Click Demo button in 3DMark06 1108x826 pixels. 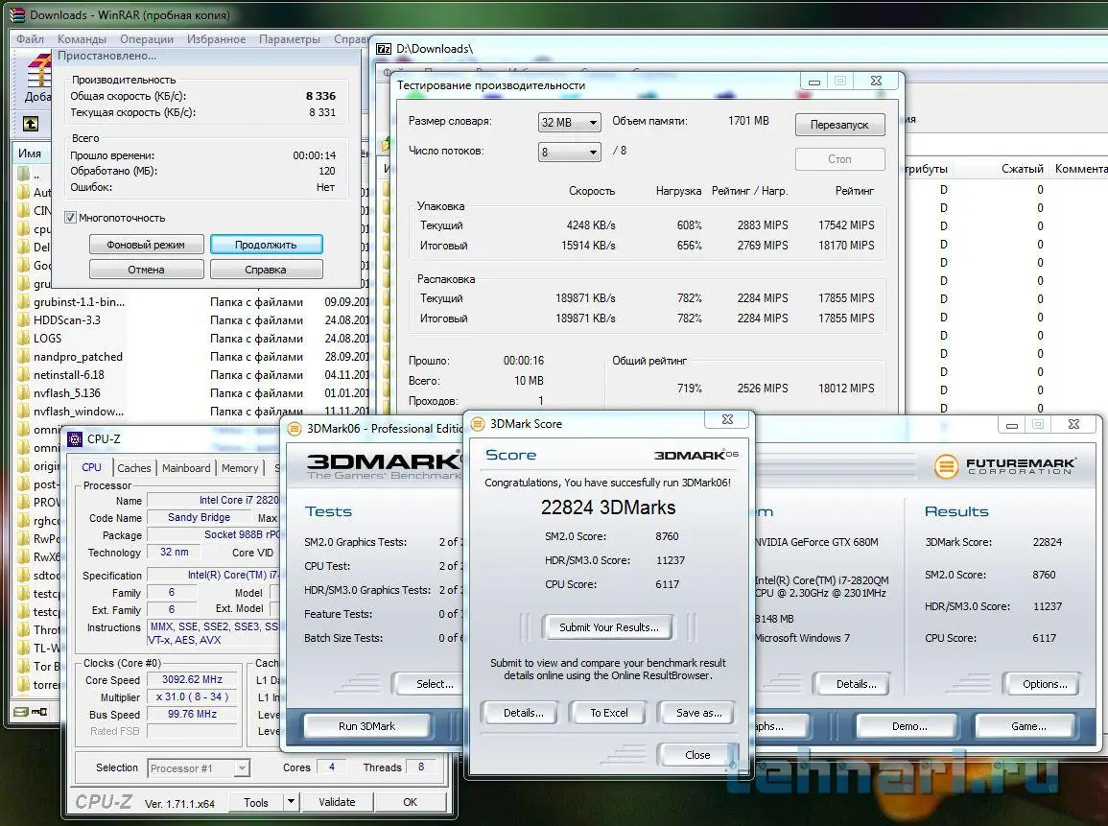(x=908, y=725)
